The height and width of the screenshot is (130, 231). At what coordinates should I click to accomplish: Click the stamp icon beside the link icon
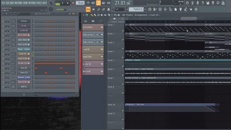pos(109,9)
